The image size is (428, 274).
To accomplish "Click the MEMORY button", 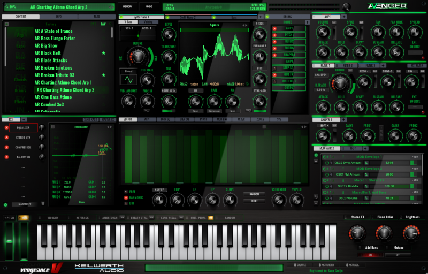I will [127, 6].
